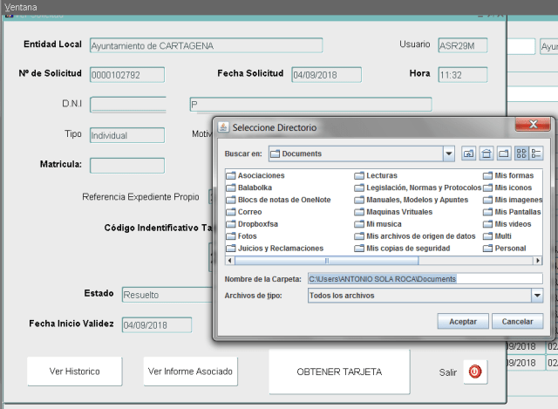Select the Correo folder

coord(244,212)
